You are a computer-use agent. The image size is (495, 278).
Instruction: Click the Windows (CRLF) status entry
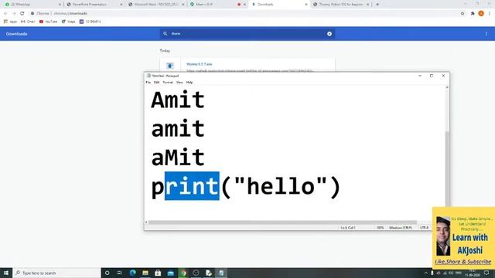tap(401, 228)
